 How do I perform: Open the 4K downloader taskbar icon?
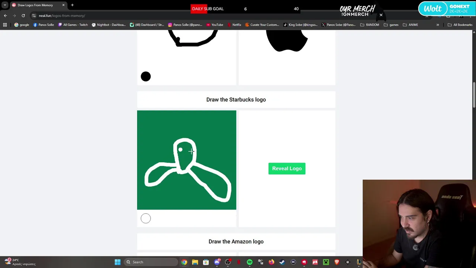pyautogui.click(x=293, y=262)
